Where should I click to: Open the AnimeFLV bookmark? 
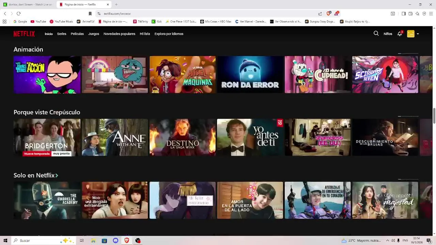pyautogui.click(x=85, y=21)
